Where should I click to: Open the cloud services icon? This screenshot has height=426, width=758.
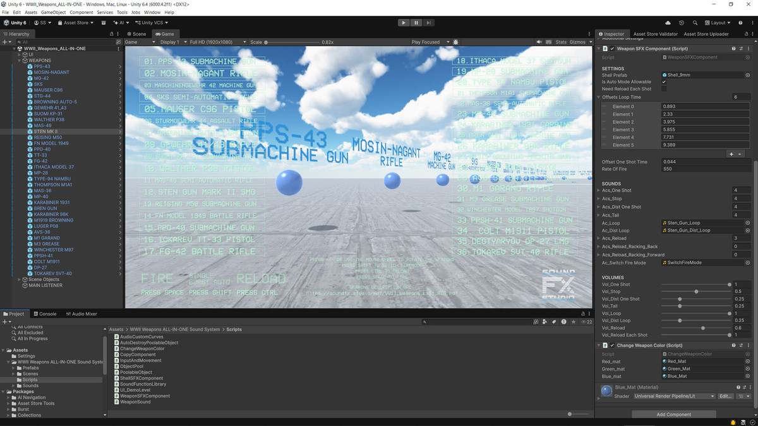point(668,23)
